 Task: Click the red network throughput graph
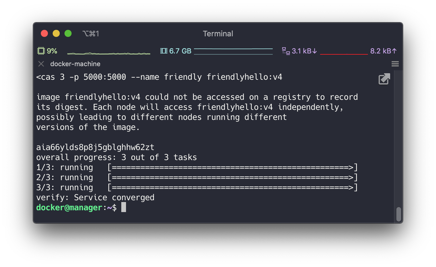[x=344, y=54]
